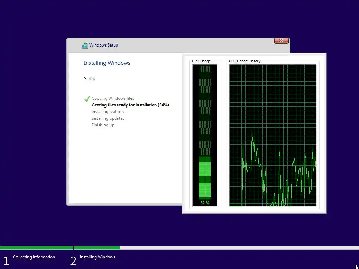Click the green checkmark beside Copying Windows files
Viewport: 359px width, 269px height.
pyautogui.click(x=87, y=99)
